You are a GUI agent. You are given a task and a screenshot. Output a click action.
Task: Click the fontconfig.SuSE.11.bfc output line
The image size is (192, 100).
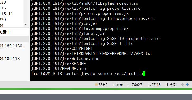pos(82,44)
